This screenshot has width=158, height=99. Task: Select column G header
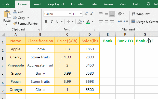[145, 35]
